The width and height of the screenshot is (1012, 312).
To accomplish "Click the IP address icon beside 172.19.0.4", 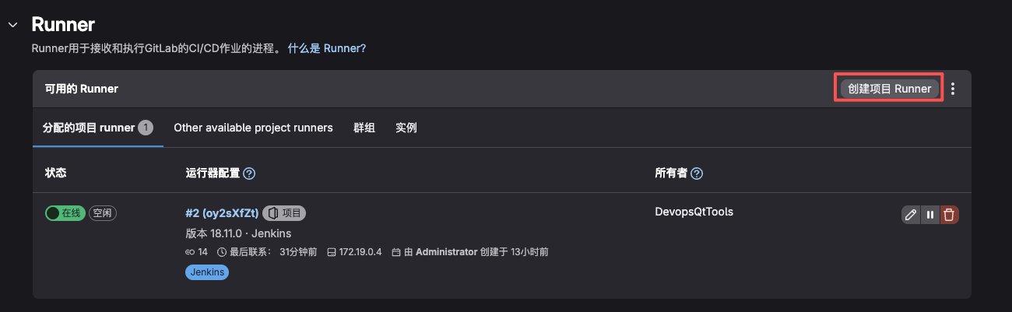I will [331, 252].
